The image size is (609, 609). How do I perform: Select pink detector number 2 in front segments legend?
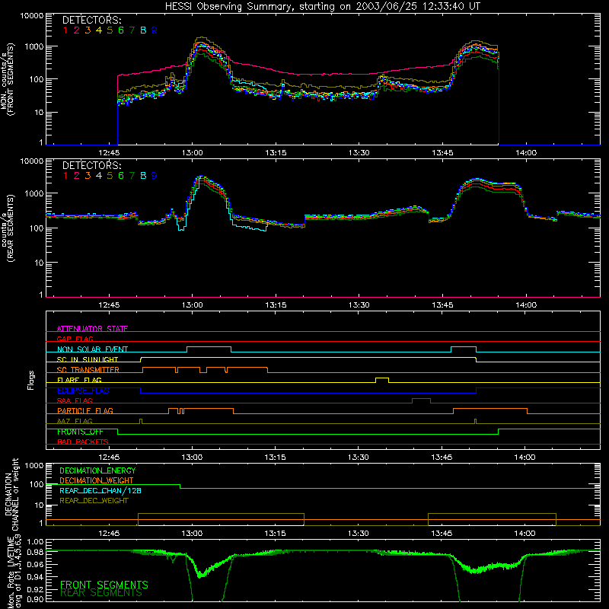tap(77, 30)
